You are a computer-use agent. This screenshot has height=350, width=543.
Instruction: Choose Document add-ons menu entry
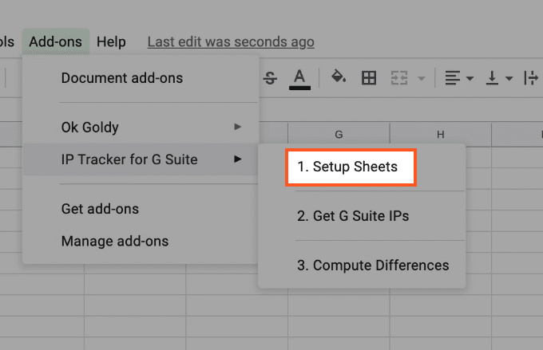141,78
